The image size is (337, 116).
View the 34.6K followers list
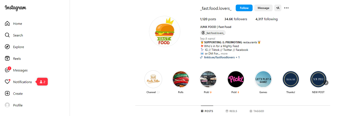(236, 19)
